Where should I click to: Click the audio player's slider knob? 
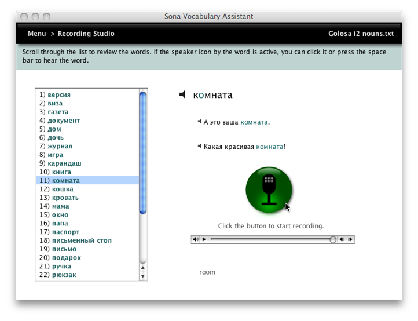(333, 239)
